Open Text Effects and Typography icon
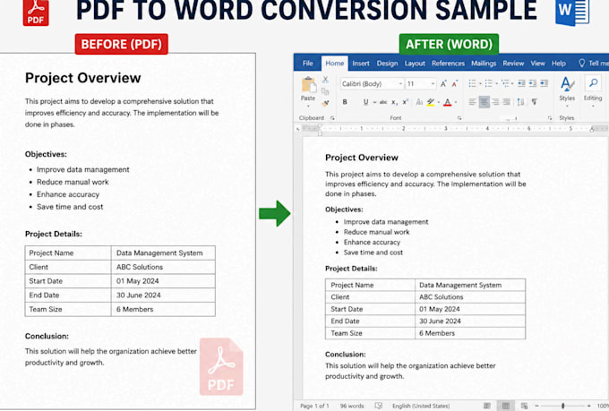The width and height of the screenshot is (609, 411). (x=419, y=102)
